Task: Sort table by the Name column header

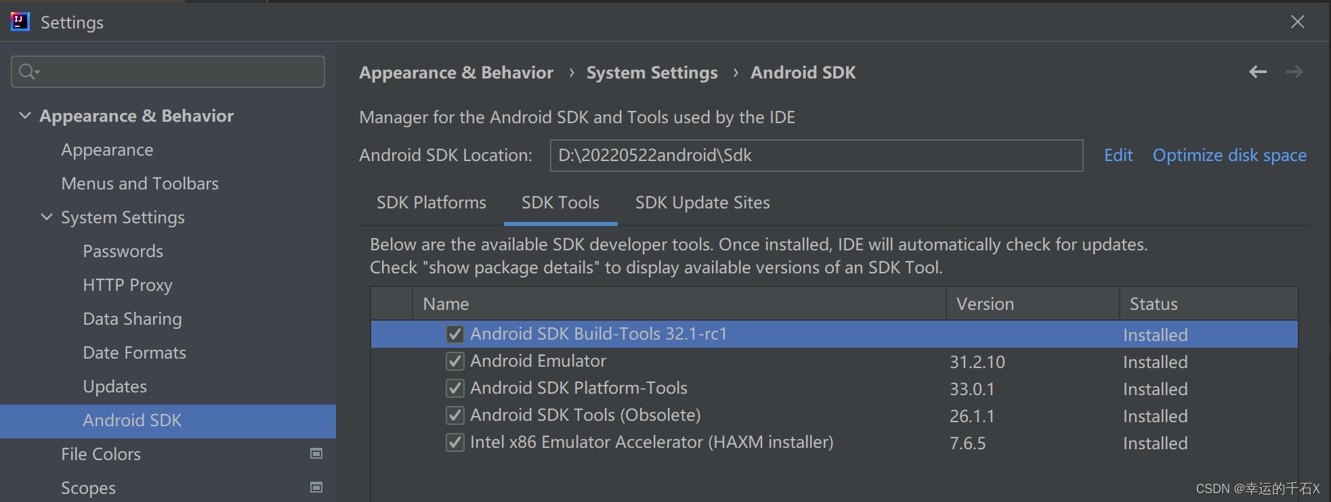Action: coord(679,304)
